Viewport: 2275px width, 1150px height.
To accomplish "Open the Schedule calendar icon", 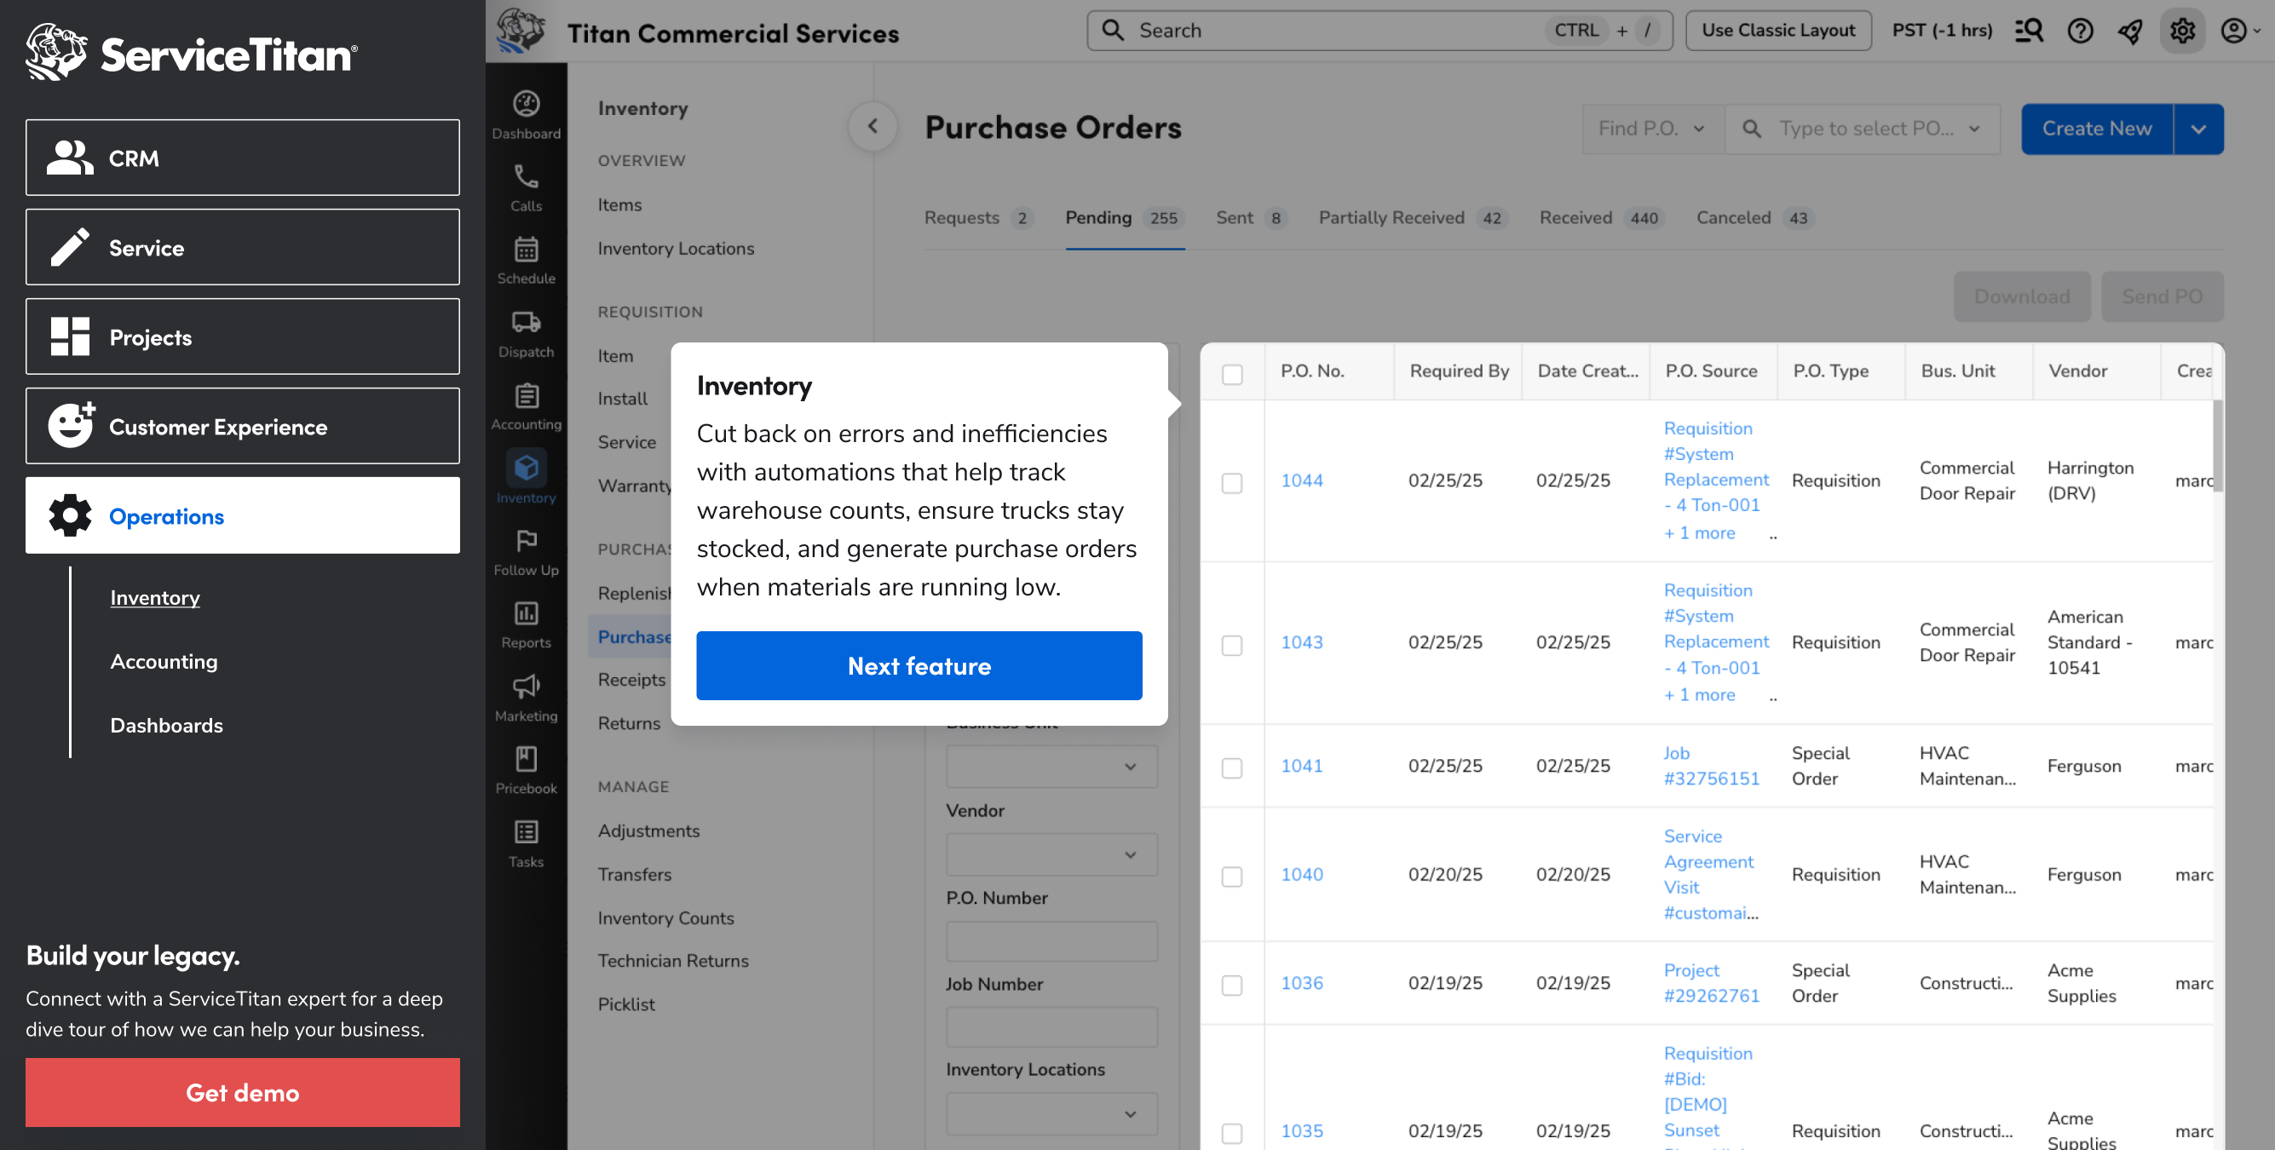I will [x=526, y=250].
